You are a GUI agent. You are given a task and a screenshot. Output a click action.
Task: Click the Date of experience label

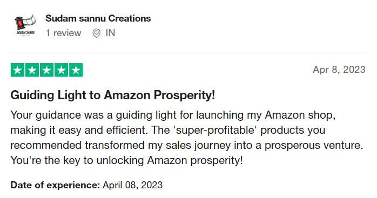(x=55, y=185)
